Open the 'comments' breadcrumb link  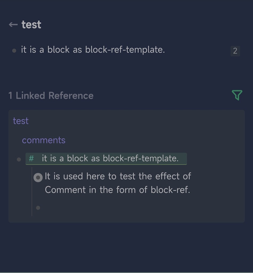[x=44, y=140]
